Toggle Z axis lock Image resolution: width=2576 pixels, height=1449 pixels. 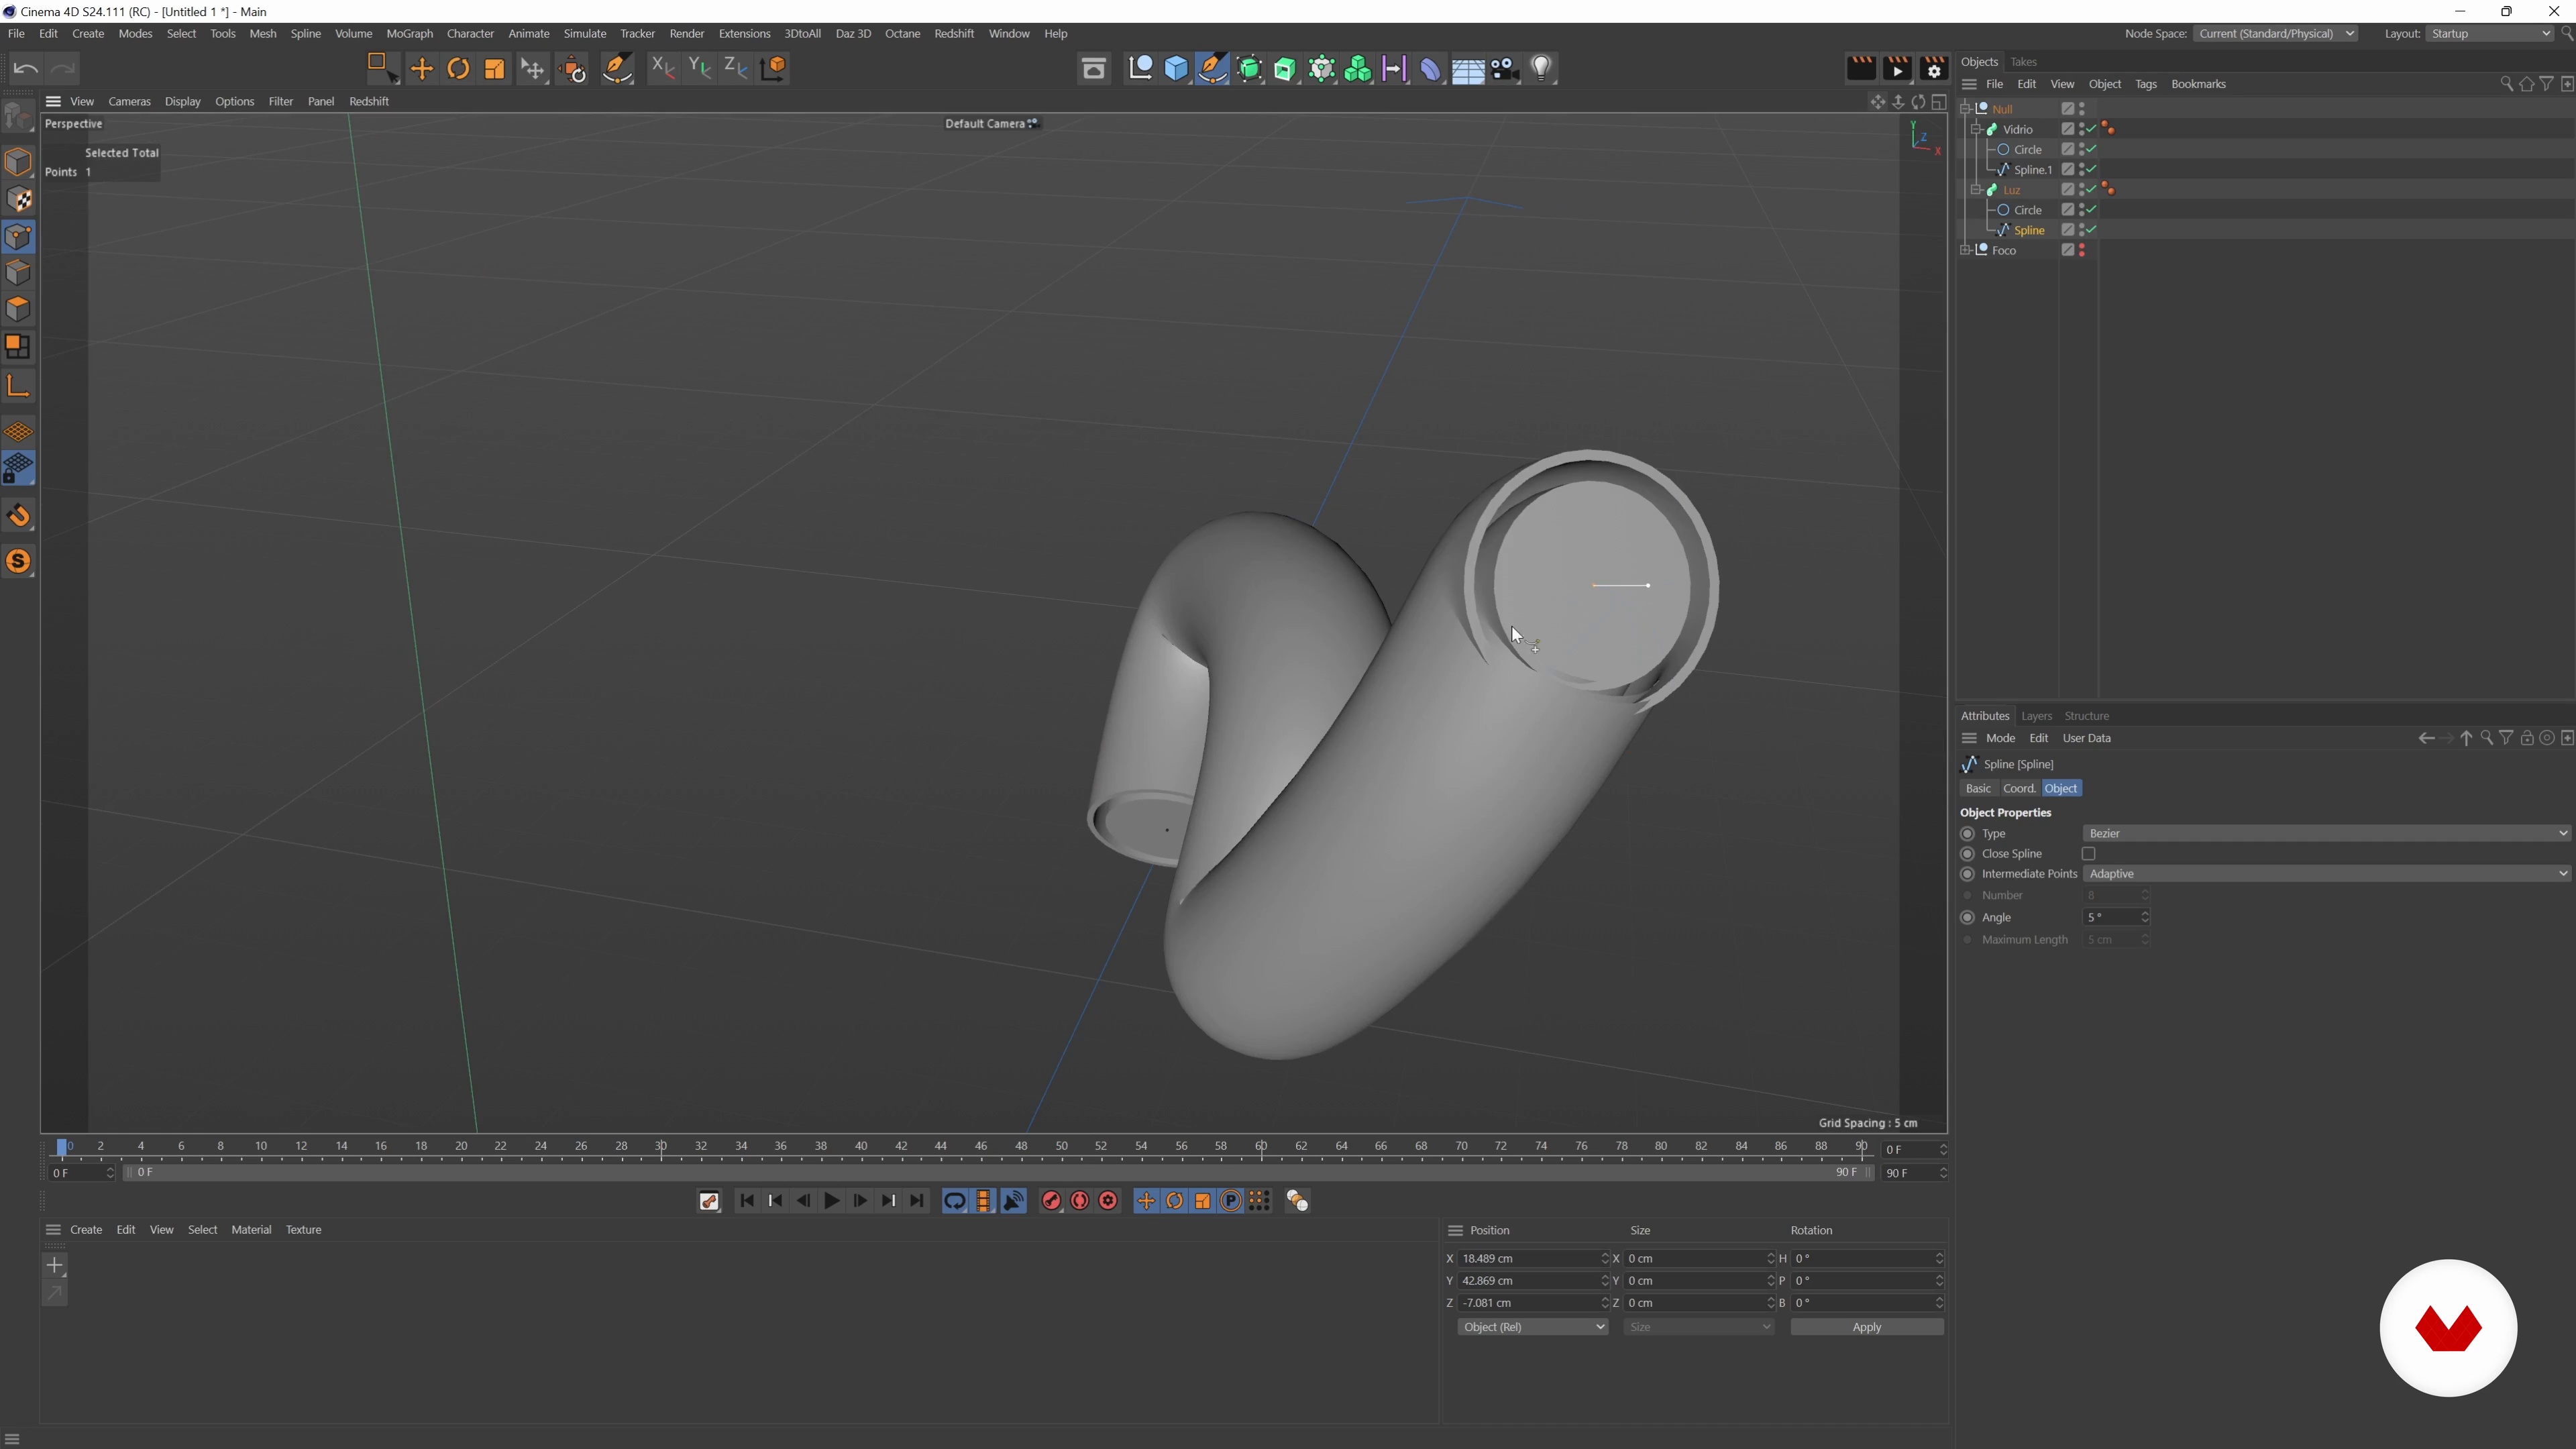coord(737,68)
